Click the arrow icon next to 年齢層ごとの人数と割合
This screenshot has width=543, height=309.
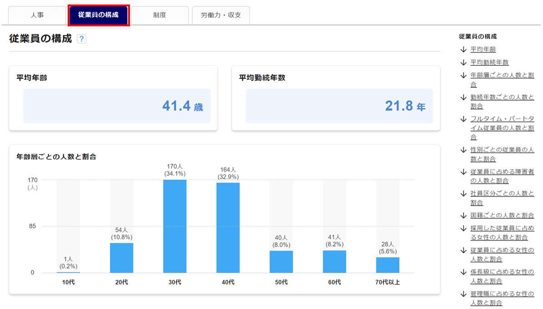(463, 75)
